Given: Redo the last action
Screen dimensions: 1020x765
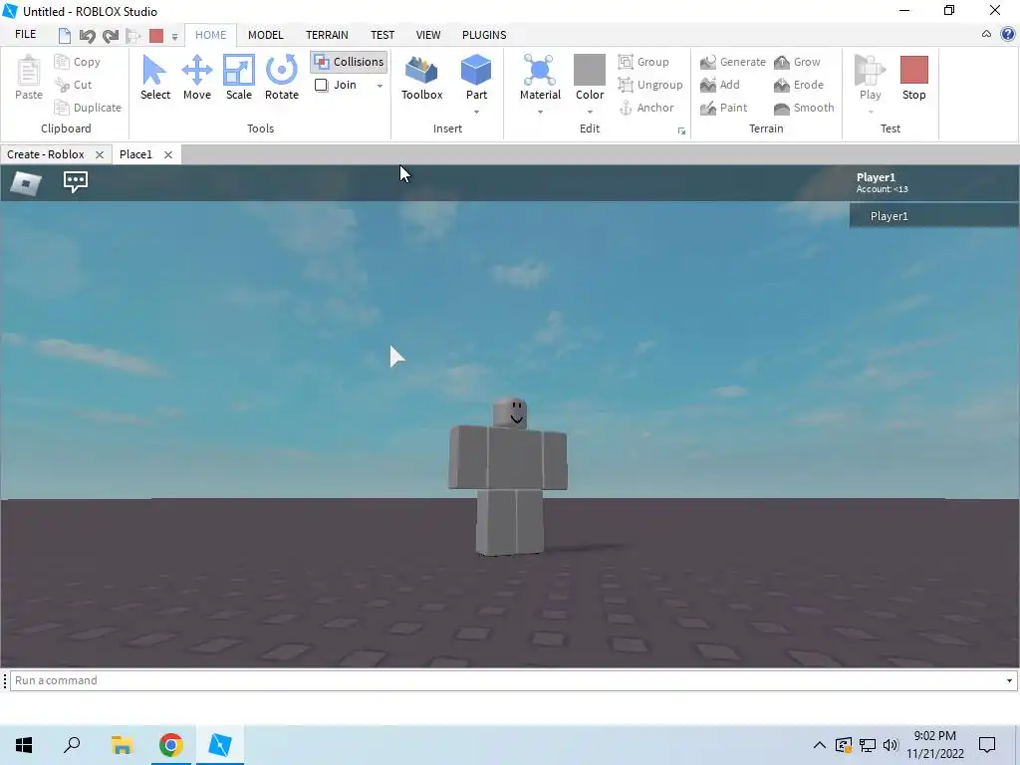Looking at the screenshot, I should (111, 35).
